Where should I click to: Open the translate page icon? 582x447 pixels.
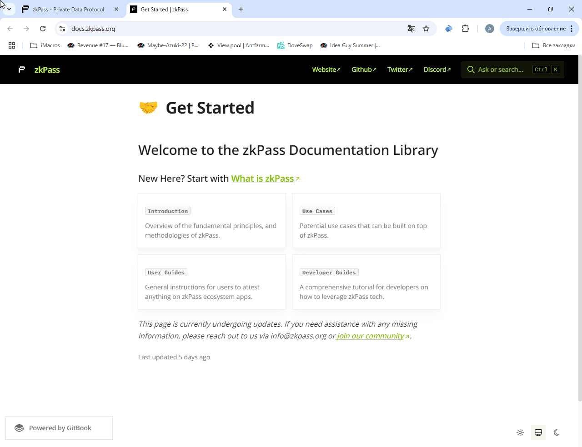411,29
